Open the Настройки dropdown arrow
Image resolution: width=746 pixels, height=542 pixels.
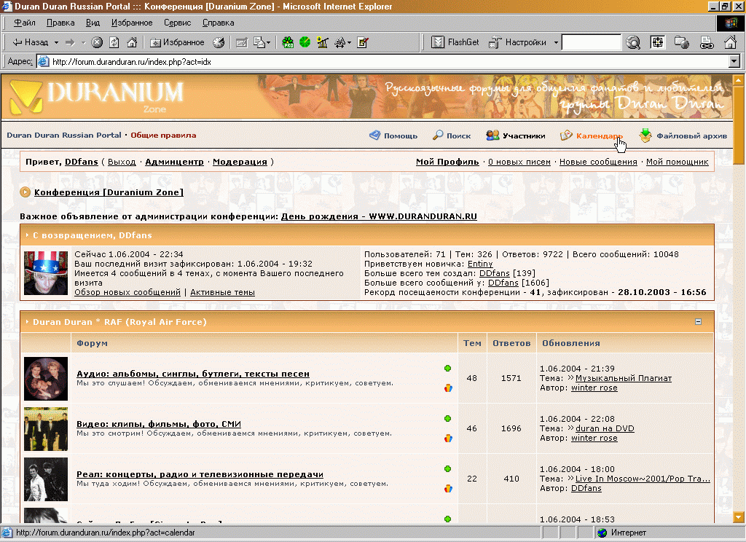coord(556,42)
